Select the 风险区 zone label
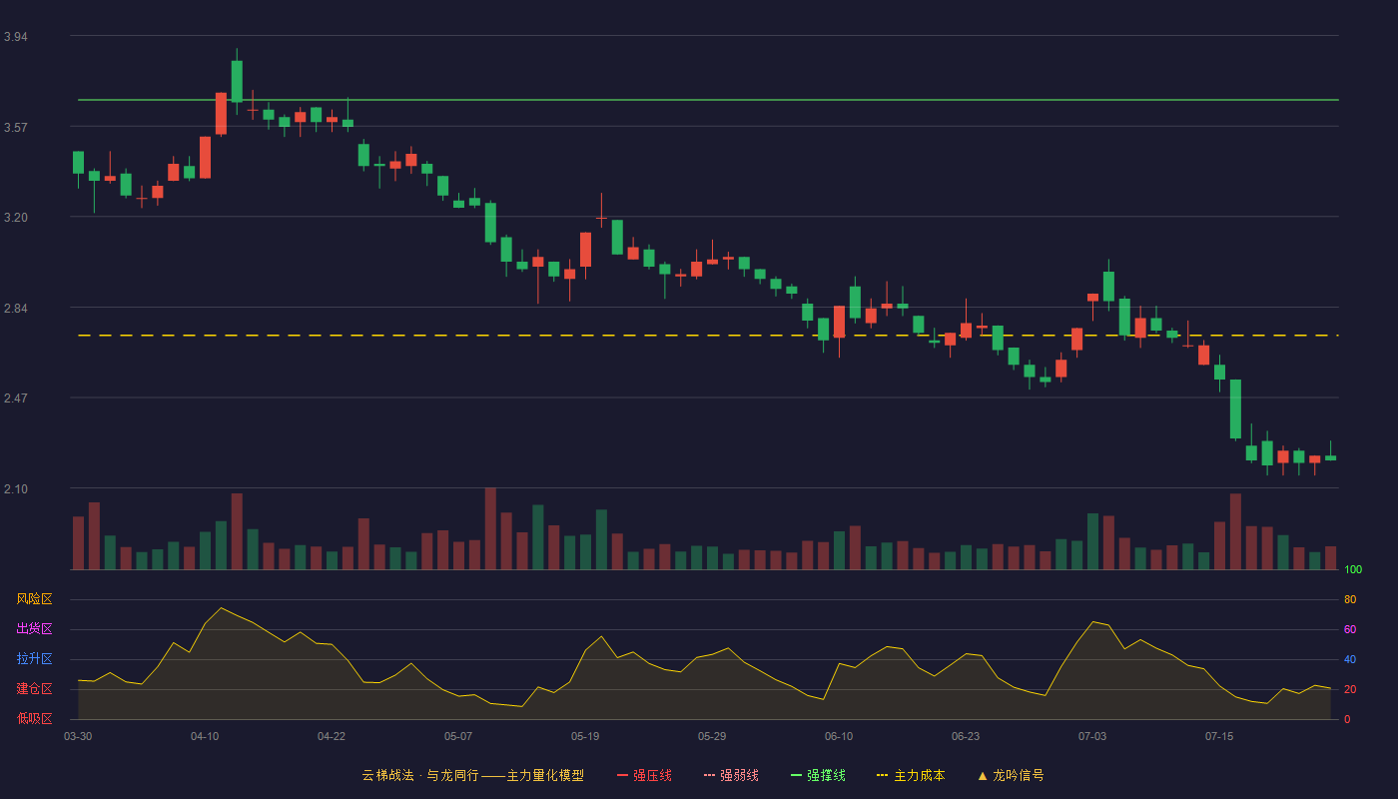The height and width of the screenshot is (799, 1398). click(x=34, y=599)
